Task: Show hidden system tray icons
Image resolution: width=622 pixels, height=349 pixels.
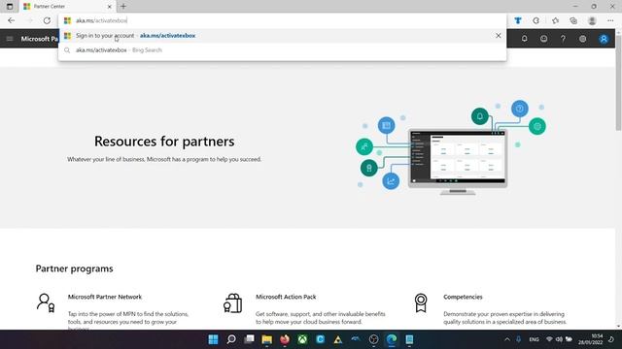Action: tap(507, 339)
